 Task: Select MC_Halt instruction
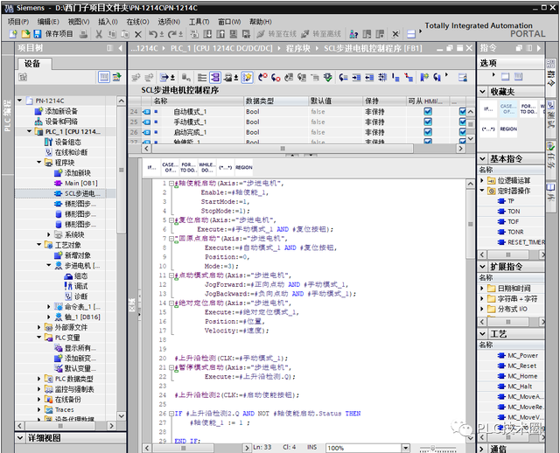[515, 387]
